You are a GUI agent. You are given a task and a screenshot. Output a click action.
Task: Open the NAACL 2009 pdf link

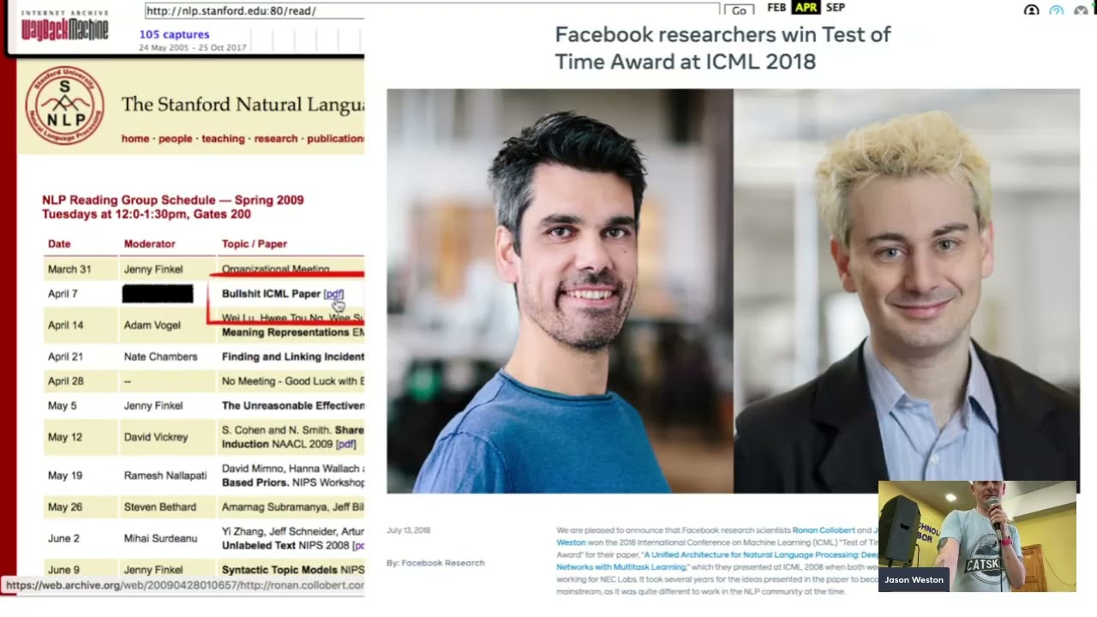click(x=345, y=444)
